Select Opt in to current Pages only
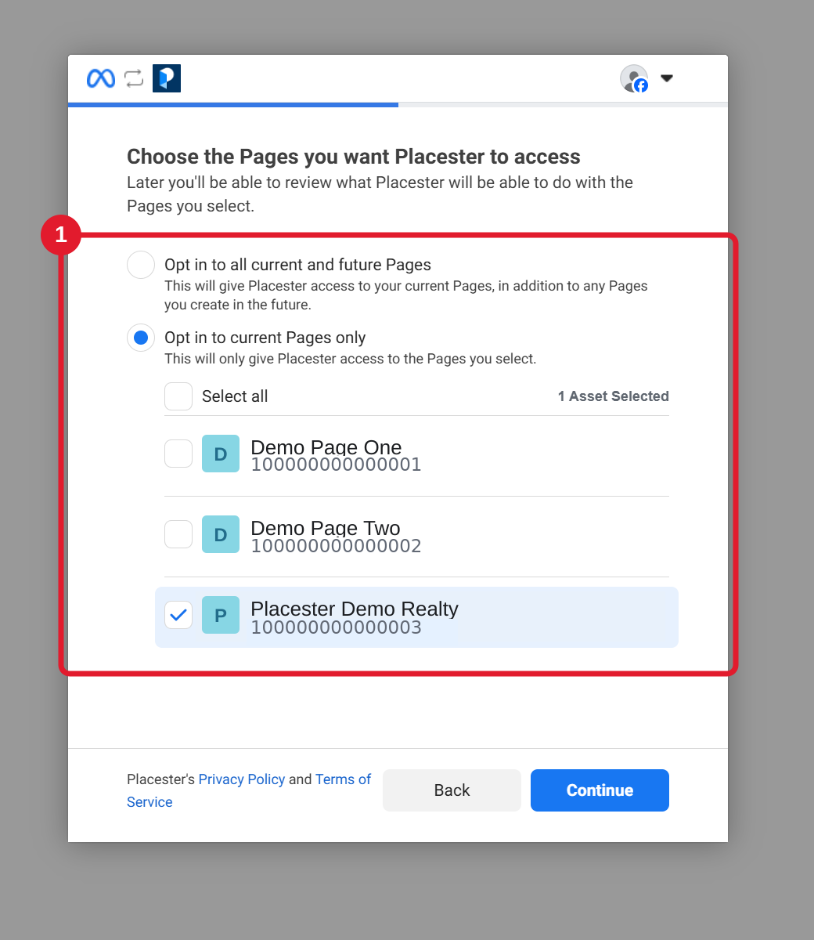The image size is (814, 940). (x=141, y=338)
